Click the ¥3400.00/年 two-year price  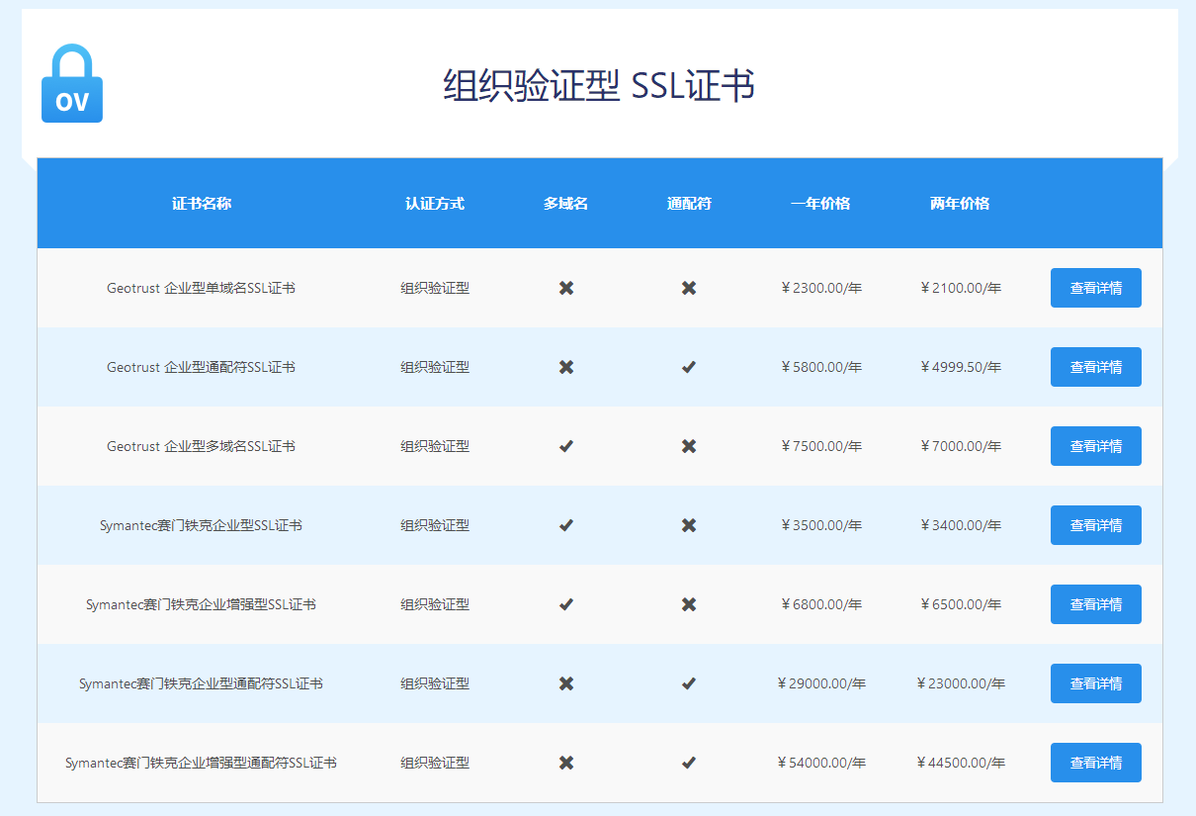[x=961, y=525]
